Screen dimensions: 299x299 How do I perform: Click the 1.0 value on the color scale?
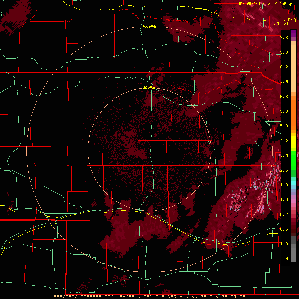(284, 200)
